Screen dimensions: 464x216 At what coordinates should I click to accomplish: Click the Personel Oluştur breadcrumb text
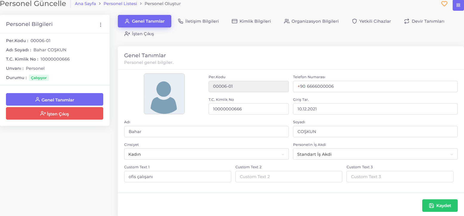pos(163,4)
